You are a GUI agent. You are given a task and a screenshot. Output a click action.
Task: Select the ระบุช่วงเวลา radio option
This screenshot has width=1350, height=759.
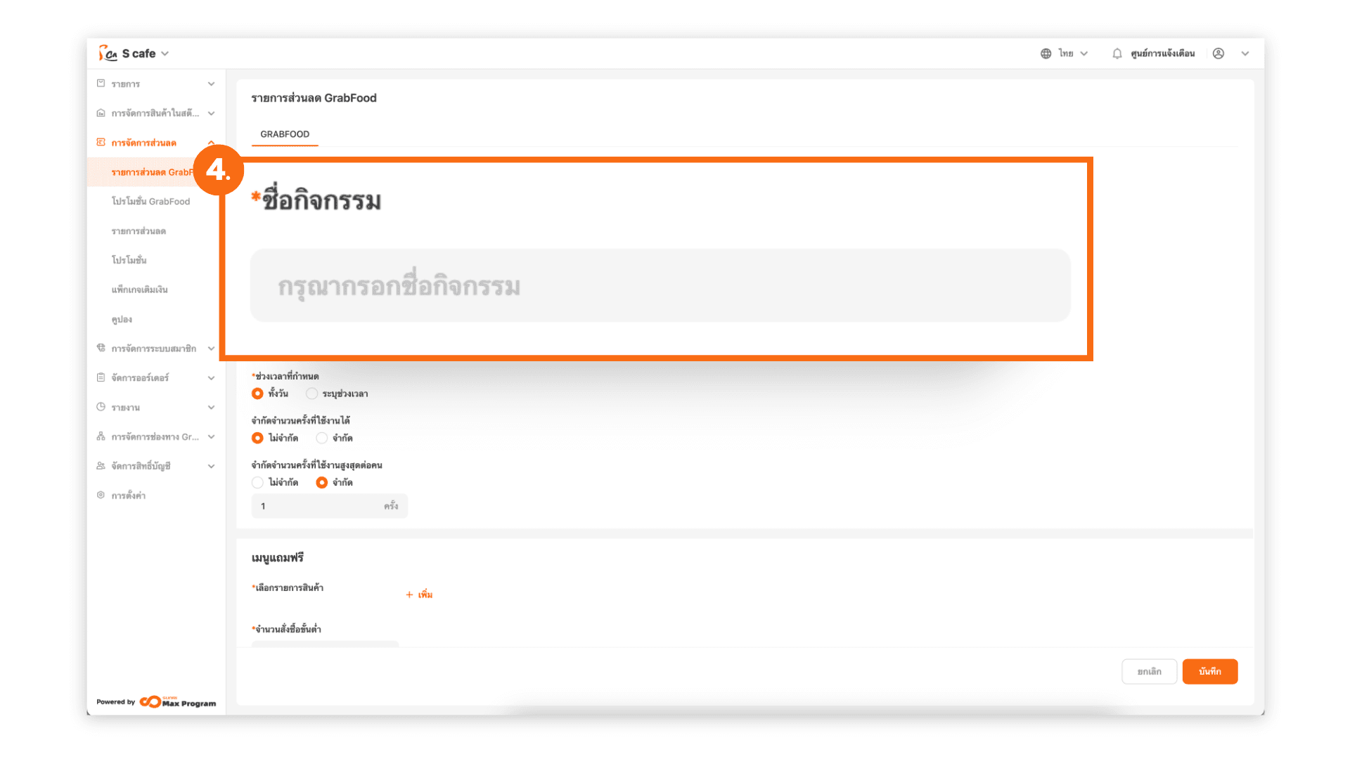(311, 394)
